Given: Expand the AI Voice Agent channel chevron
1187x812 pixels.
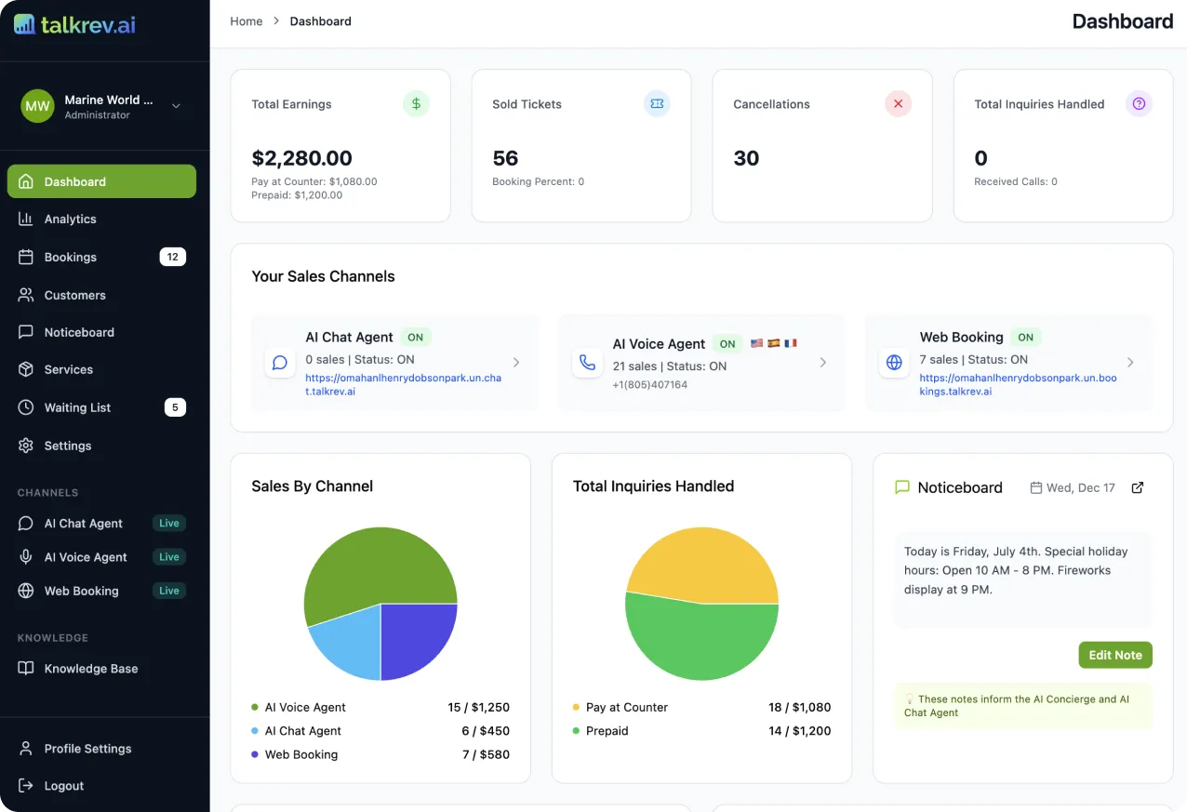Looking at the screenshot, I should coord(823,363).
